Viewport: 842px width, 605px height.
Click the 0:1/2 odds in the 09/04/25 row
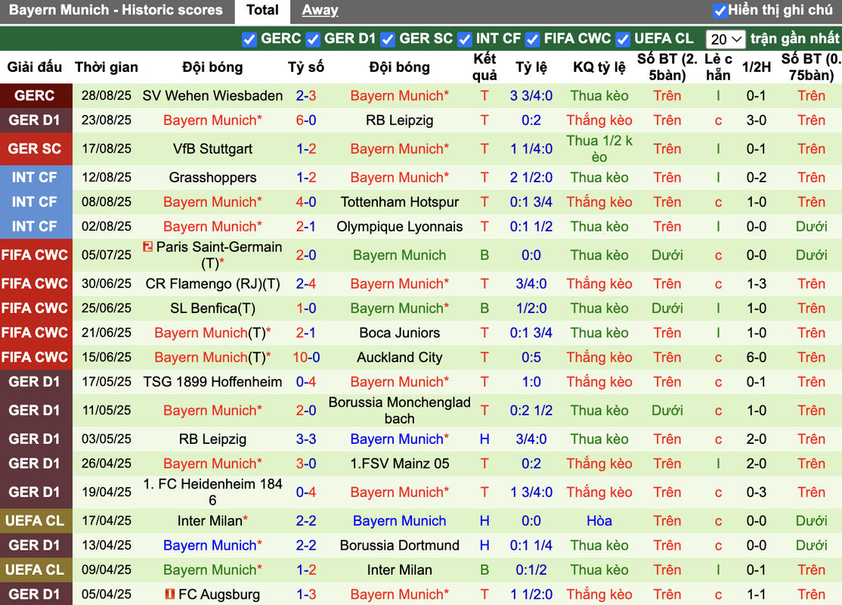(531, 570)
